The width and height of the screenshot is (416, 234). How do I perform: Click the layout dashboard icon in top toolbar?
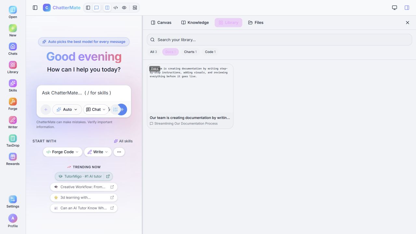135,8
